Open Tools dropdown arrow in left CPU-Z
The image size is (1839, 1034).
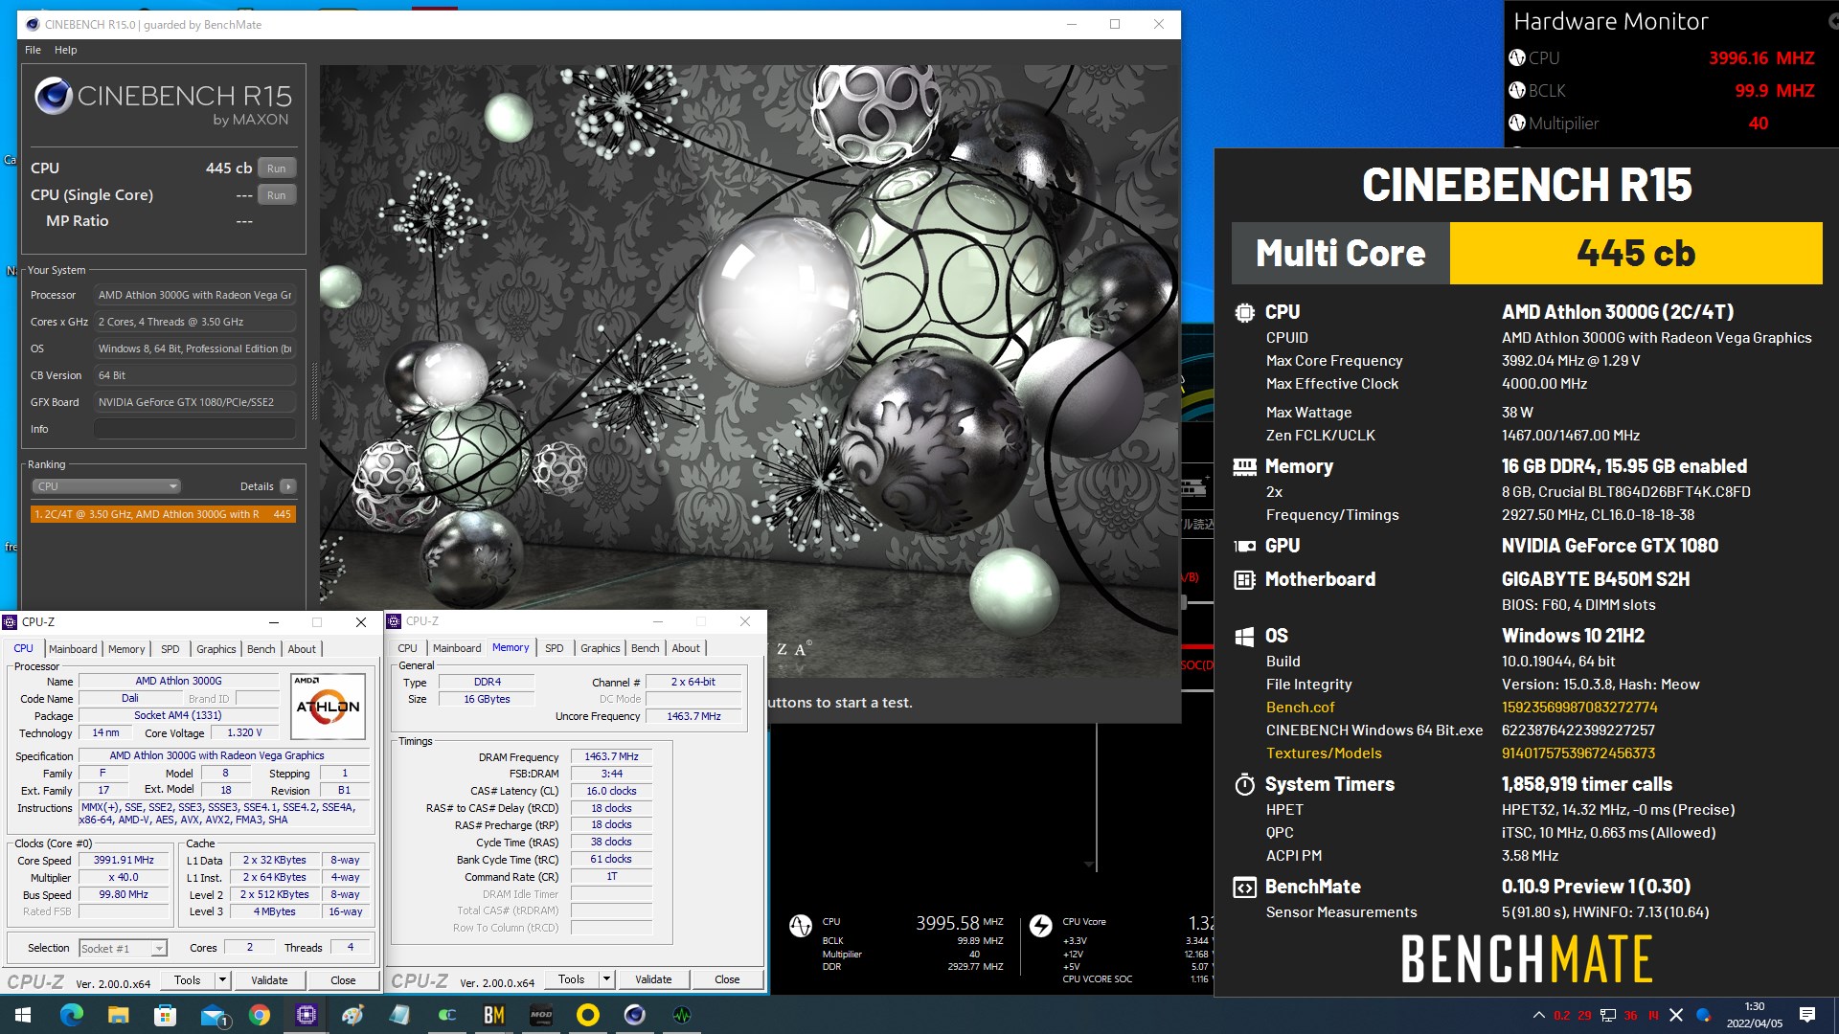point(222,979)
